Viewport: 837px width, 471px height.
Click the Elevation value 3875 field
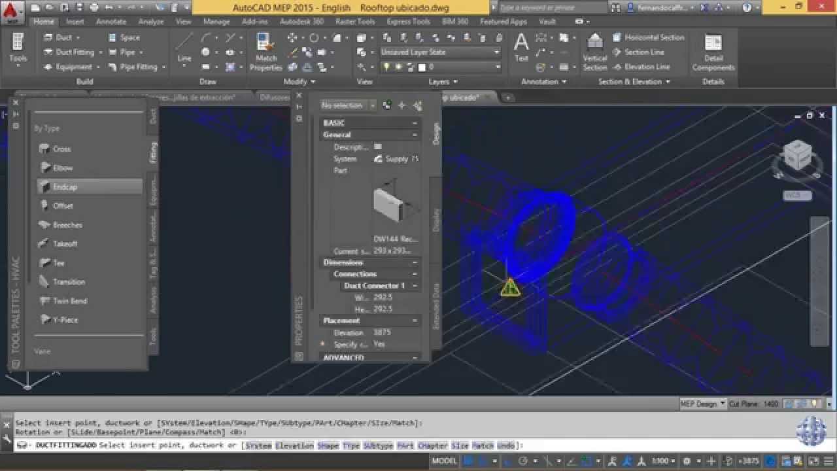[x=396, y=332]
